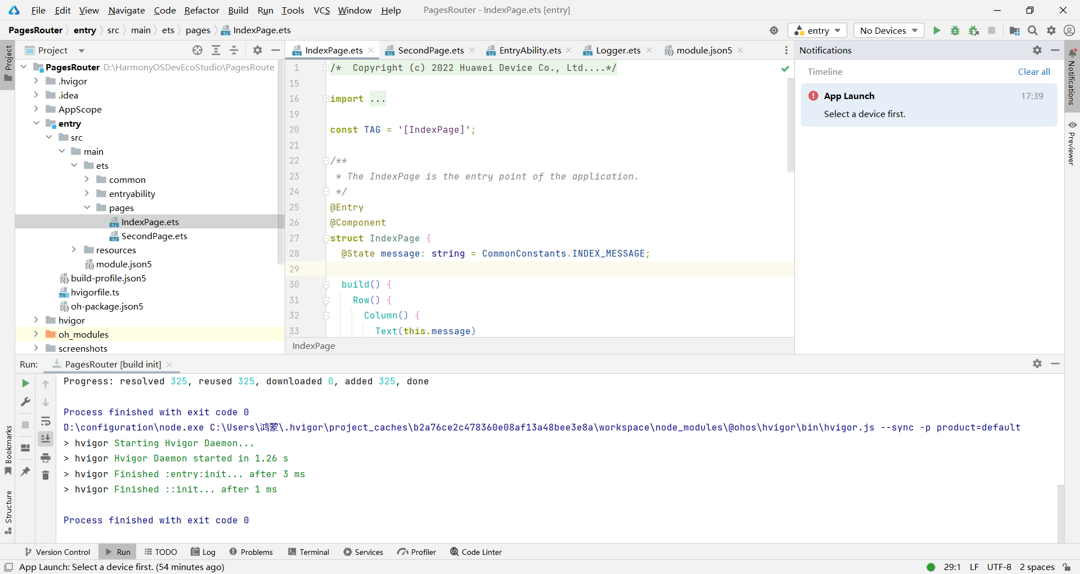Viewport: 1080px width, 574px height.
Task: Rerun build in Run panel
Action: point(25,383)
